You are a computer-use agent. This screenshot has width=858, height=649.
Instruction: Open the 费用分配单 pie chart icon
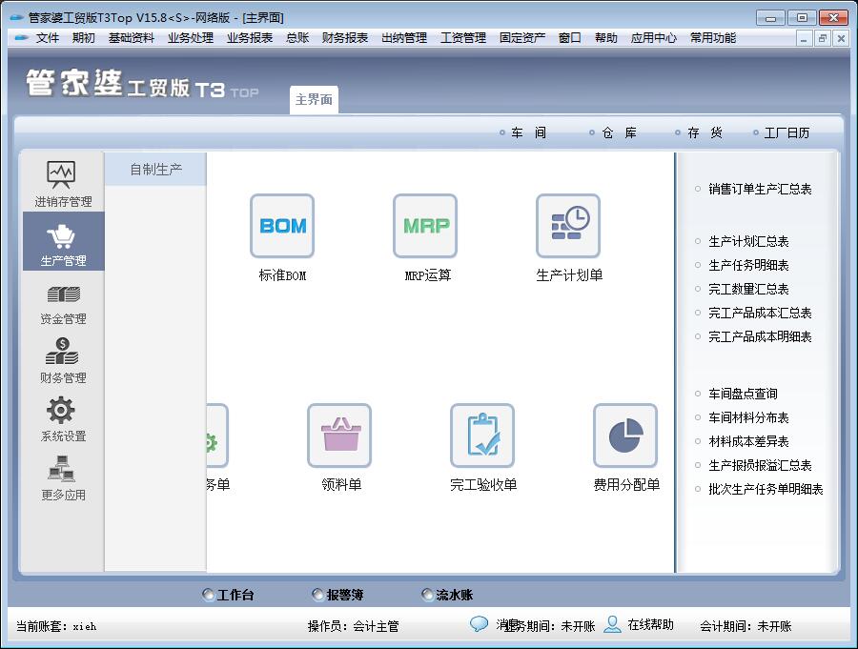pos(625,436)
